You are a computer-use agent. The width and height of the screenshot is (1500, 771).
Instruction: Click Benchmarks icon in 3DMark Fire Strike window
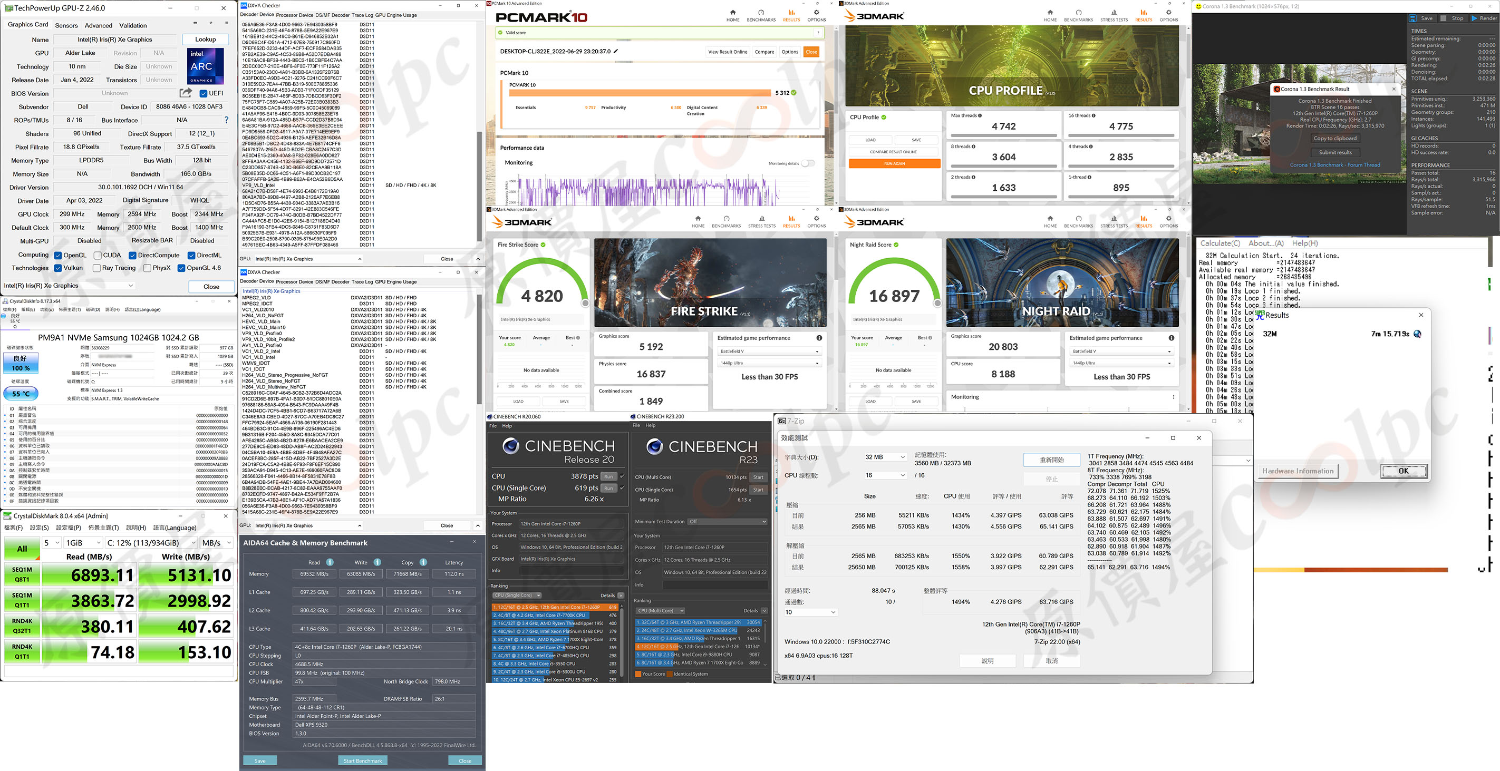pos(726,218)
